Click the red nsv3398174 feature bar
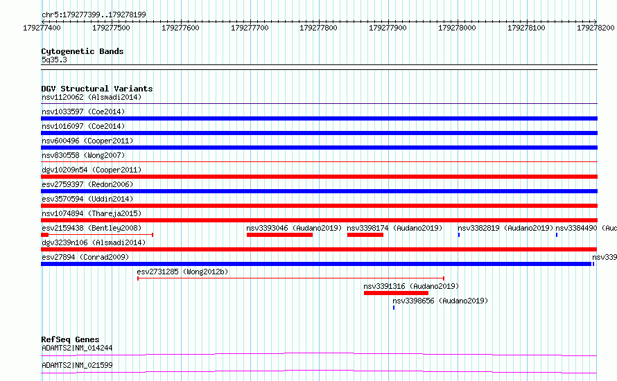Image resolution: width=617 pixels, height=381 pixels. 365,235
